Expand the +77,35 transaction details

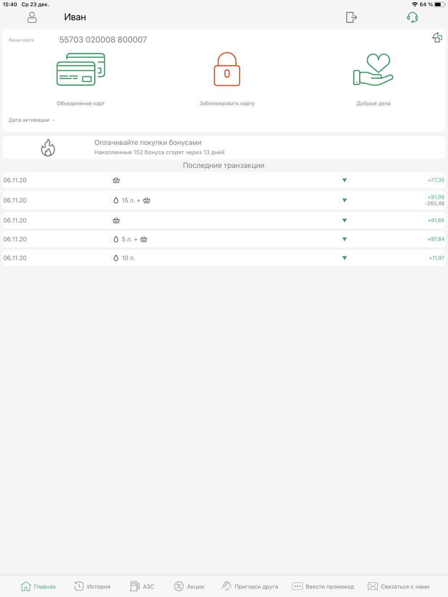(345, 180)
